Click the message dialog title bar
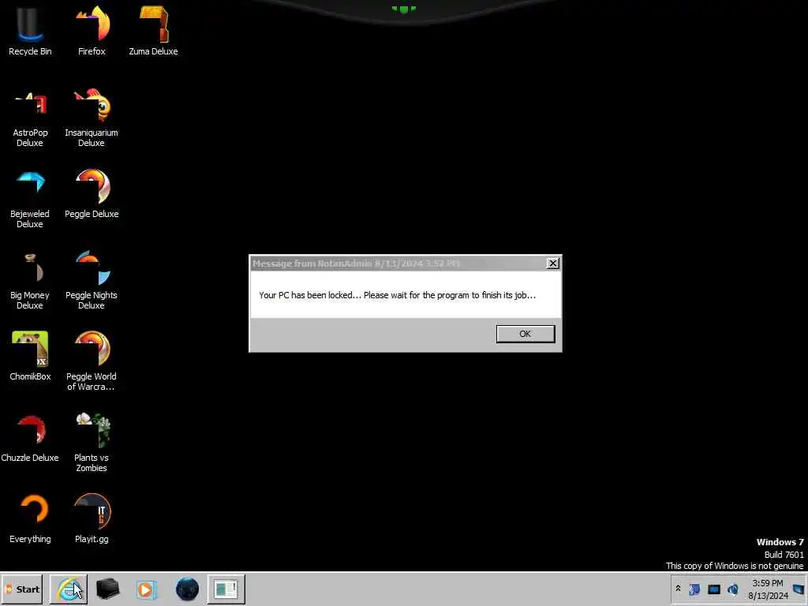 [398, 264]
